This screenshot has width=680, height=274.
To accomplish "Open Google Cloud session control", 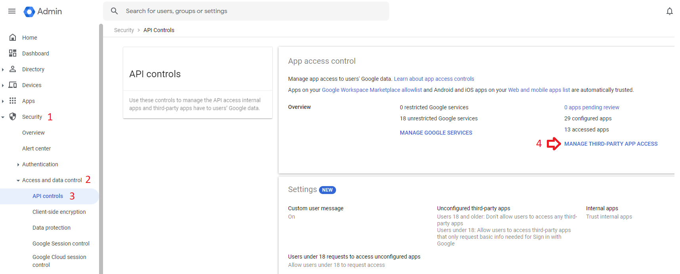I will coord(59,261).
